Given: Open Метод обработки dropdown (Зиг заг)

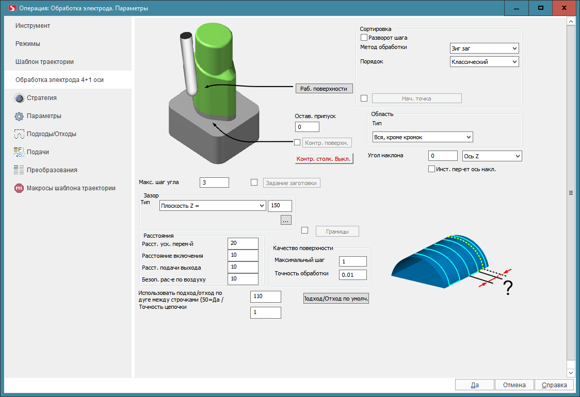Looking at the screenshot, I should click(484, 48).
